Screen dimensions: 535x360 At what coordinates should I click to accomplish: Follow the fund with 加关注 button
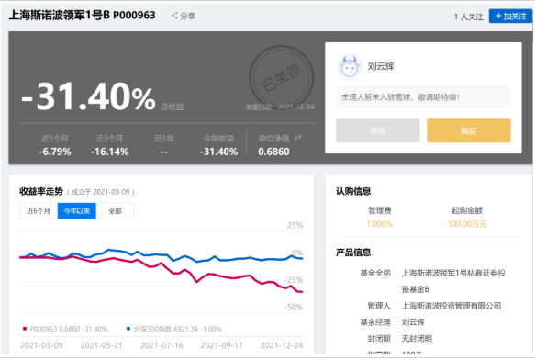510,16
